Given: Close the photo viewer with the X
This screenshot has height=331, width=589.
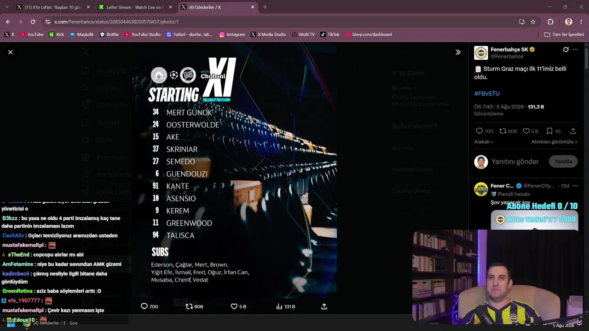Looking at the screenshot, I should click(x=10, y=52).
